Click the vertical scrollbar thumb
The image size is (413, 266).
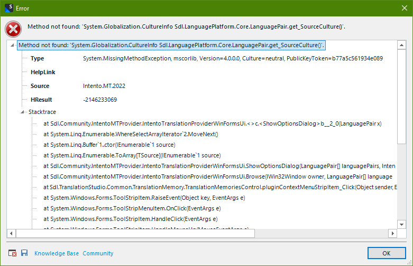click(x=401, y=97)
